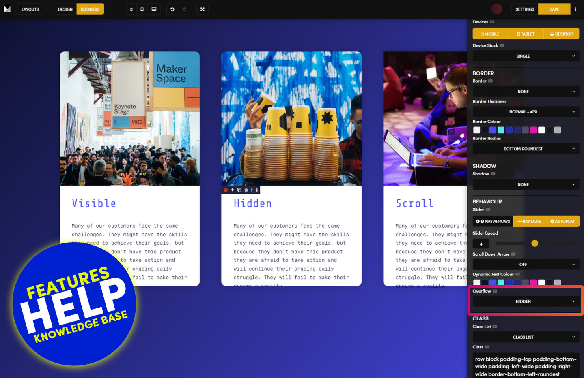This screenshot has height=378, width=584.
Task: Click the Save button
Action: click(554, 9)
